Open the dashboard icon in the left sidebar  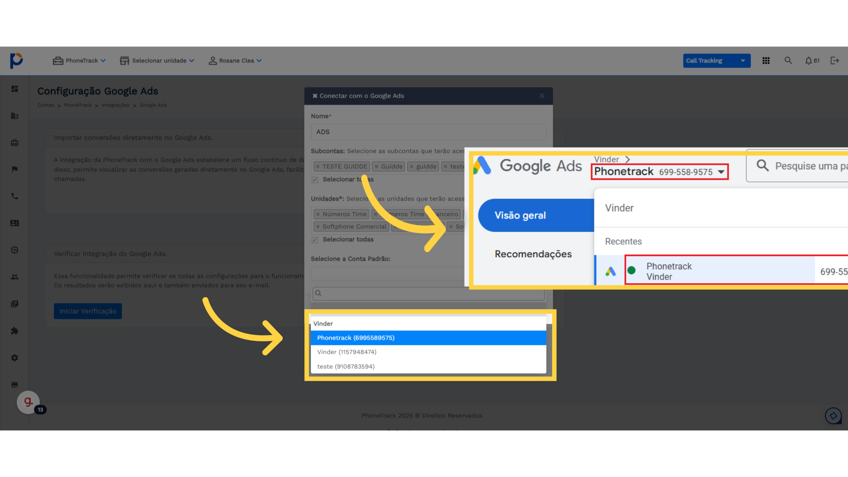15,89
